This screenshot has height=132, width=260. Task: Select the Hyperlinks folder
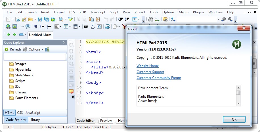(x=23, y=70)
